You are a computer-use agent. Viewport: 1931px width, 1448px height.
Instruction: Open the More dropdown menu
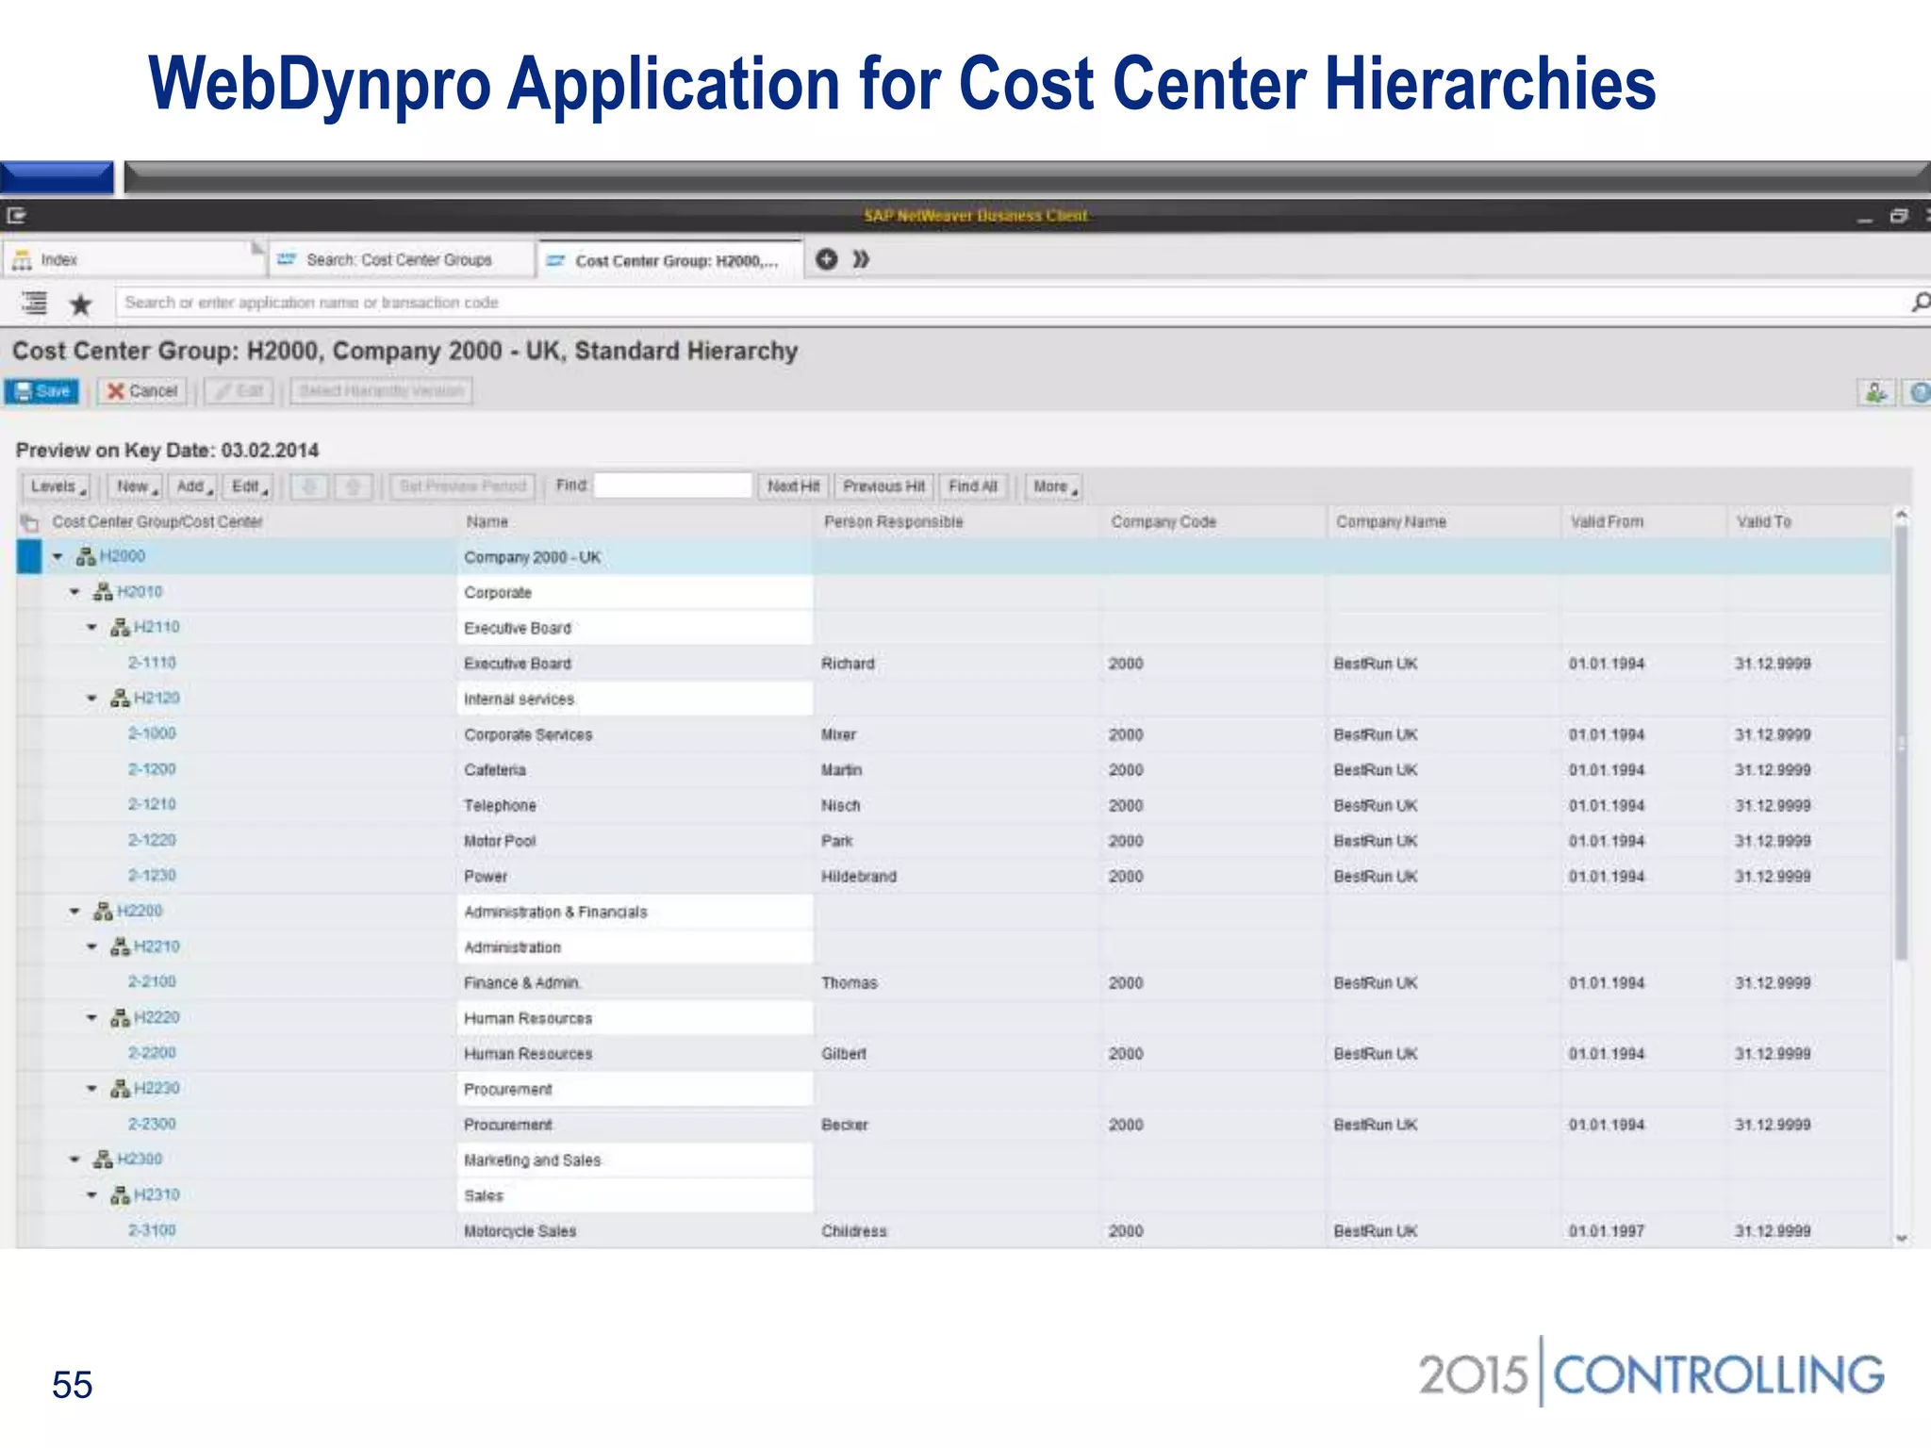(x=1054, y=486)
